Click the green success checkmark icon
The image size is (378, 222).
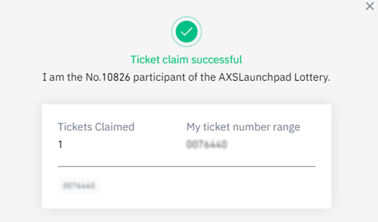coord(186,31)
